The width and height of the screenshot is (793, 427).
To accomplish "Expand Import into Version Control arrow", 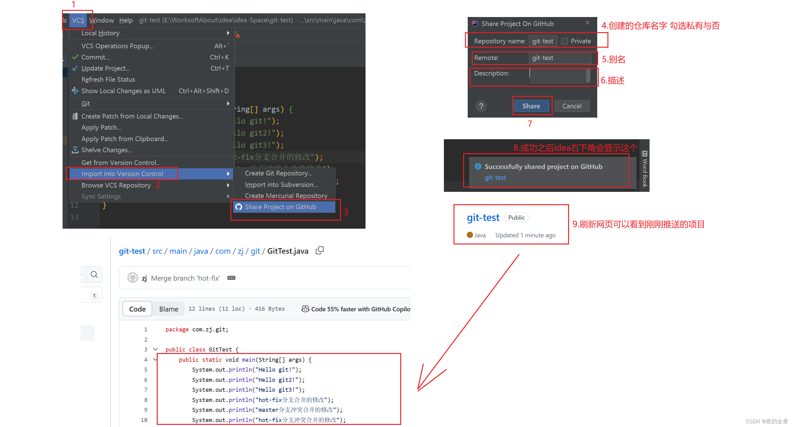I will [x=228, y=174].
